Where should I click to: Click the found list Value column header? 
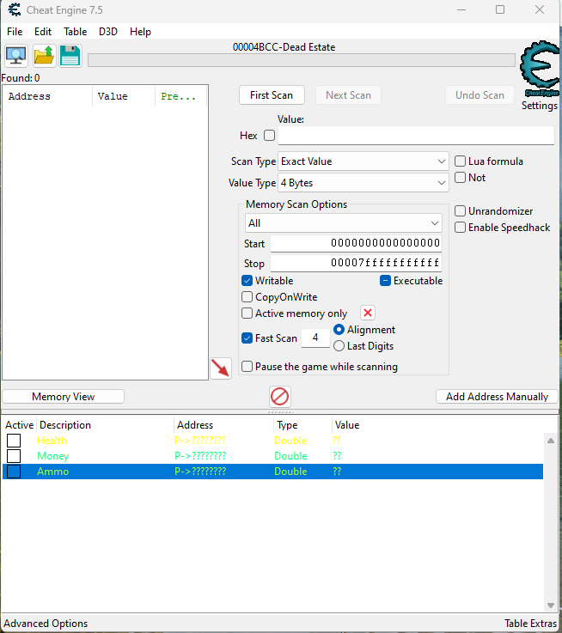[x=124, y=96]
